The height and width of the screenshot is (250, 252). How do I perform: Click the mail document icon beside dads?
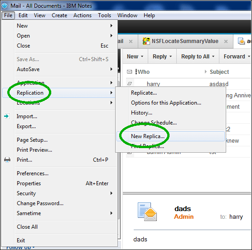(x=147, y=212)
